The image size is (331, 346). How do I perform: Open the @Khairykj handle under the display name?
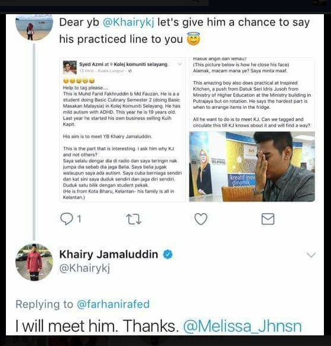(85, 269)
